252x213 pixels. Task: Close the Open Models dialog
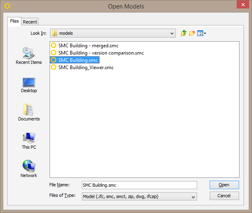[x=243, y=5]
